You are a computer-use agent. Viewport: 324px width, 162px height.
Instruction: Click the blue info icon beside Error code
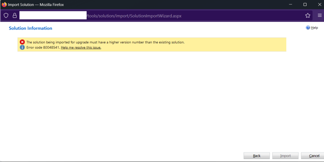coord(22,47)
